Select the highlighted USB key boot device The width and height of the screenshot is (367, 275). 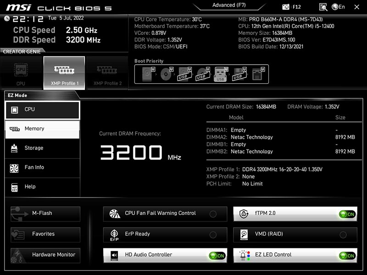click(221, 74)
